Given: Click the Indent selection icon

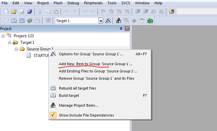Looking at the screenshot, I should pos(138,12).
